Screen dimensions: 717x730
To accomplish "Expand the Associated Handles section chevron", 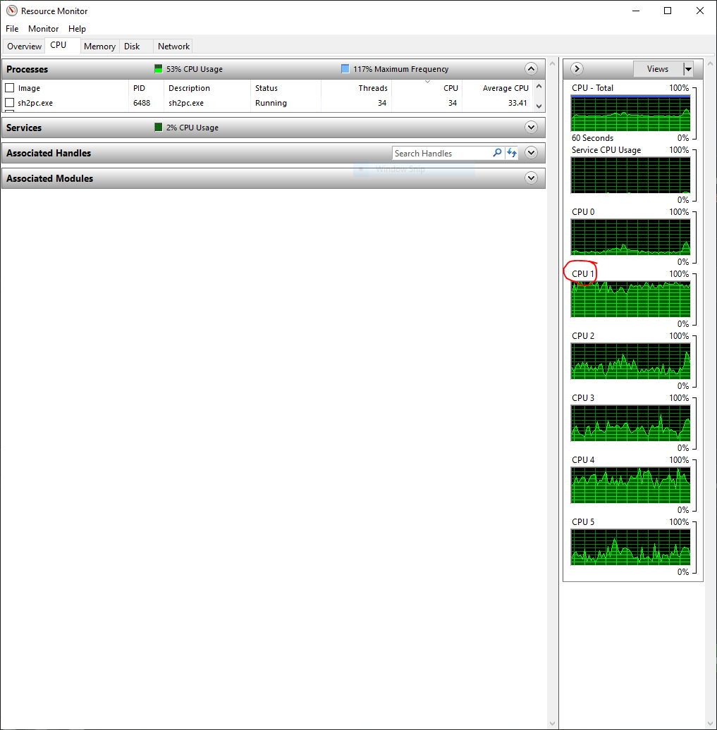I will (531, 153).
